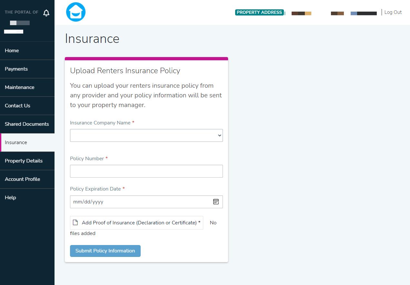Navigate to Property Details
Image resolution: width=410 pixels, height=285 pixels.
pyautogui.click(x=24, y=161)
